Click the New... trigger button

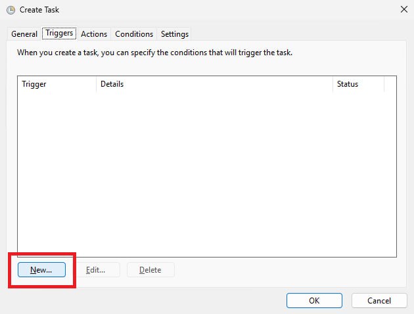(41, 270)
